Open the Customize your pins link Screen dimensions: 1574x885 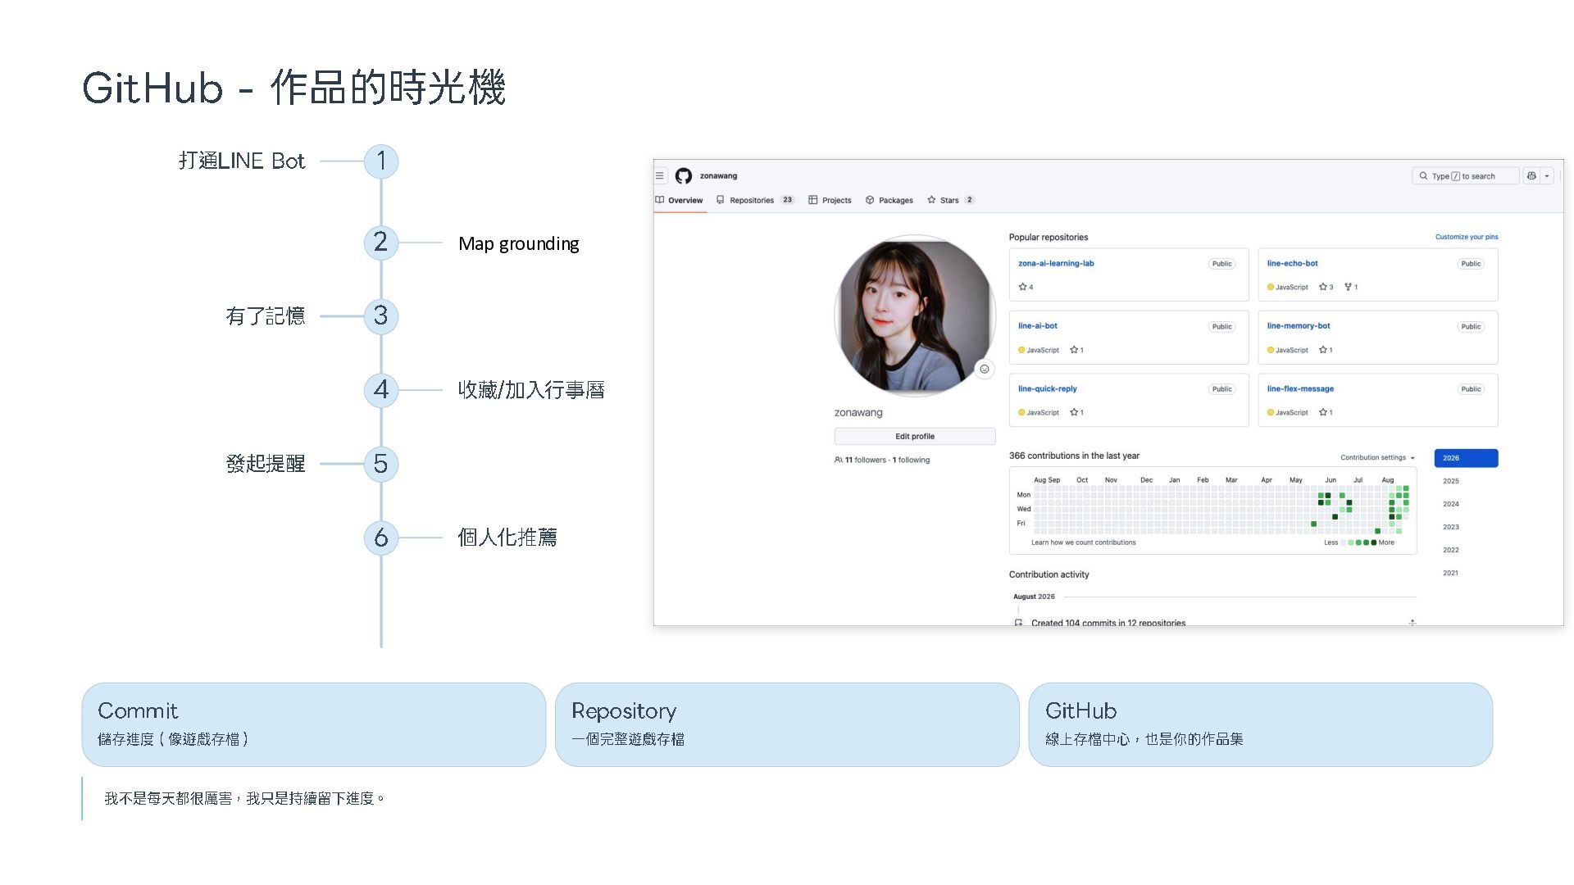[x=1467, y=237]
